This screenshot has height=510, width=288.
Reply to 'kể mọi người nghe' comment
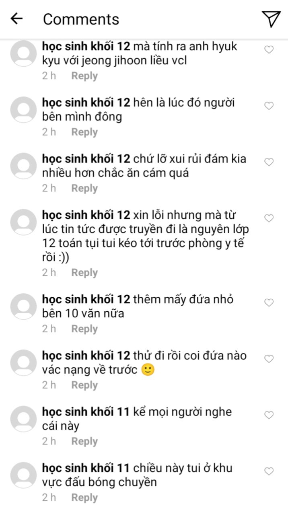click(84, 441)
